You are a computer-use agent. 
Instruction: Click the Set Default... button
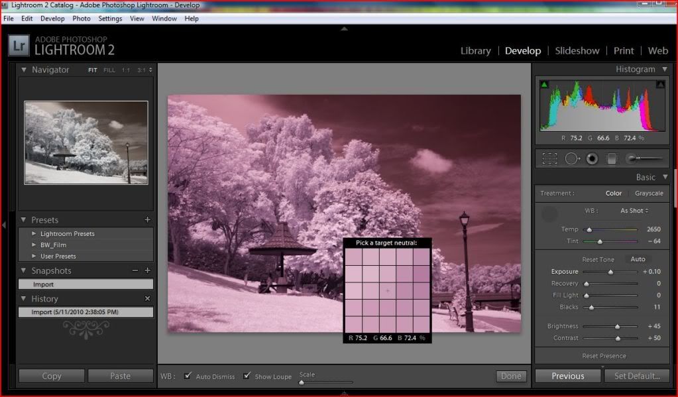pos(637,376)
